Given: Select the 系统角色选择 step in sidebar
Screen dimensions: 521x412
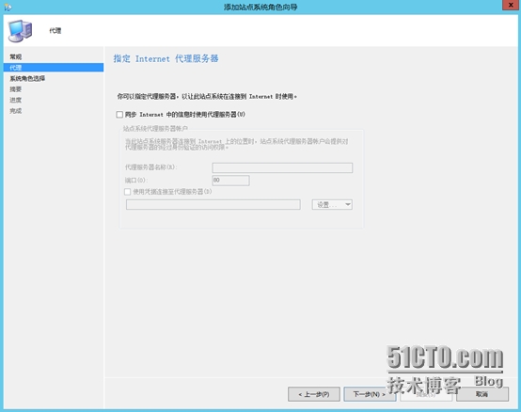Looking at the screenshot, I should click(x=27, y=78).
